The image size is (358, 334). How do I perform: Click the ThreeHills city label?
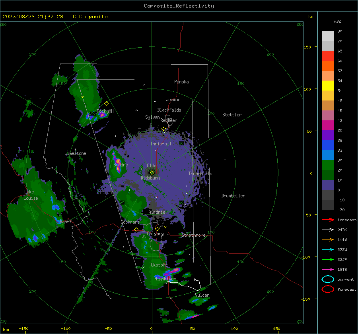coord(200,174)
